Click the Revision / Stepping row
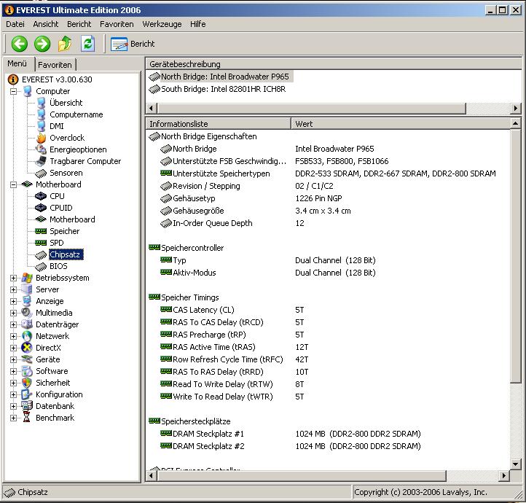This screenshot has height=503, width=526. (x=329, y=186)
